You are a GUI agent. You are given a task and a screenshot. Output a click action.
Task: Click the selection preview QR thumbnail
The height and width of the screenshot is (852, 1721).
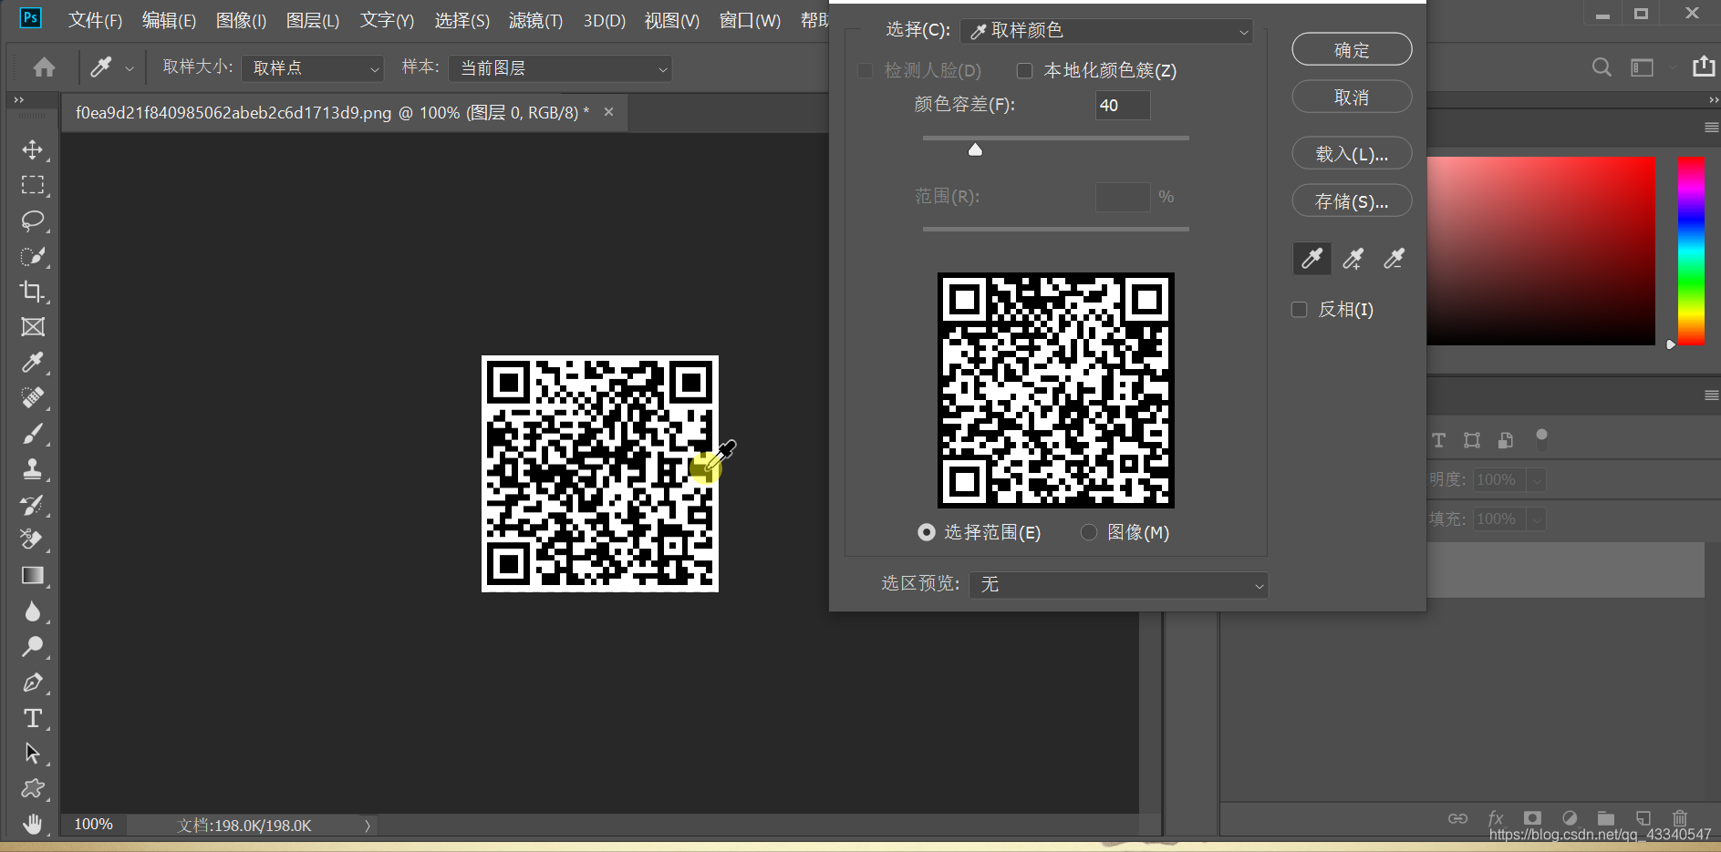pyautogui.click(x=1056, y=390)
